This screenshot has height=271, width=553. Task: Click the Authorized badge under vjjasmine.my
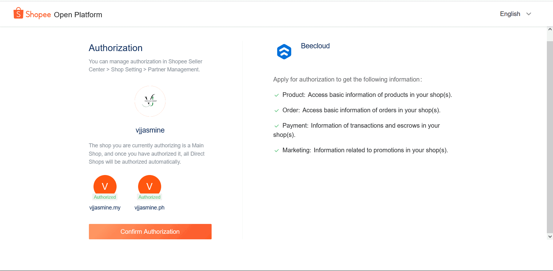(x=105, y=197)
